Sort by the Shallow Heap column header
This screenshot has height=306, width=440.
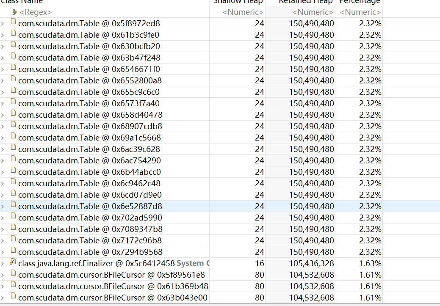238,2
